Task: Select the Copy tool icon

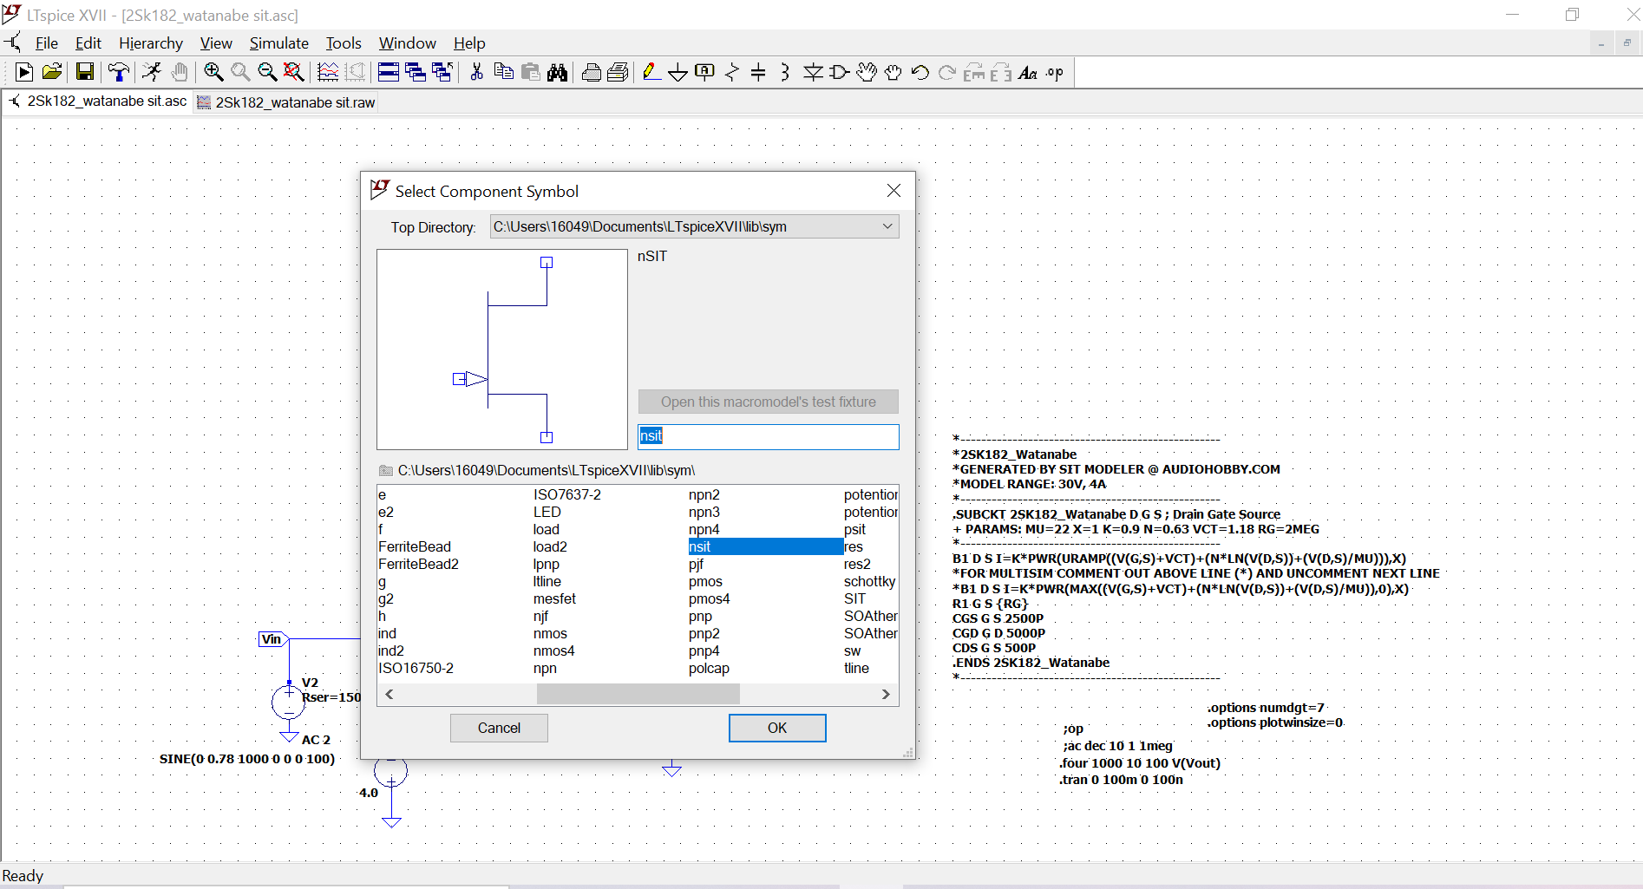Action: click(x=503, y=73)
